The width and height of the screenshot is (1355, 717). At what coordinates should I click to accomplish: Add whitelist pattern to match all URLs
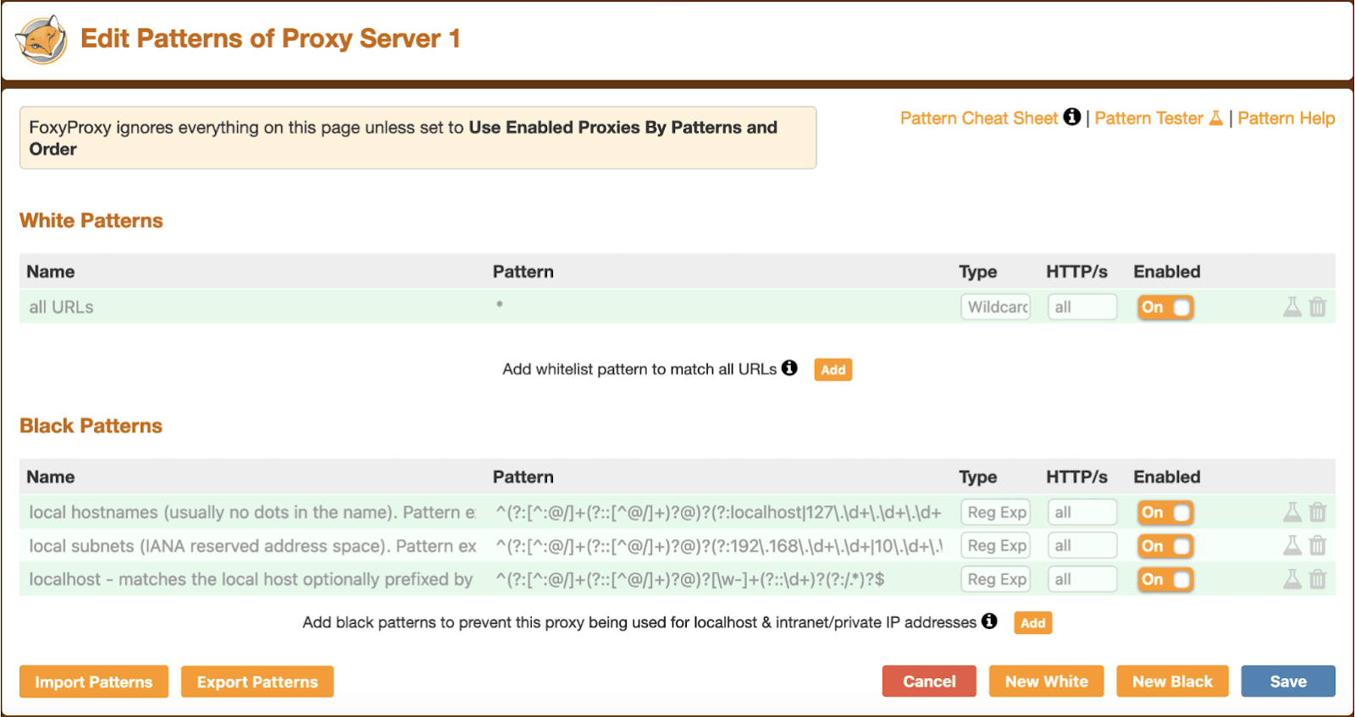point(833,369)
